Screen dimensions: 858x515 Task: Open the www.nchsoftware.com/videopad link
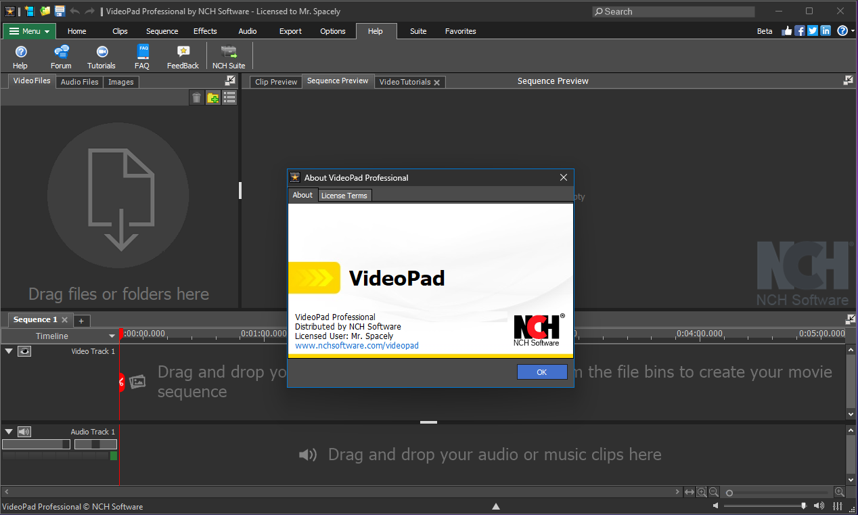[357, 346]
